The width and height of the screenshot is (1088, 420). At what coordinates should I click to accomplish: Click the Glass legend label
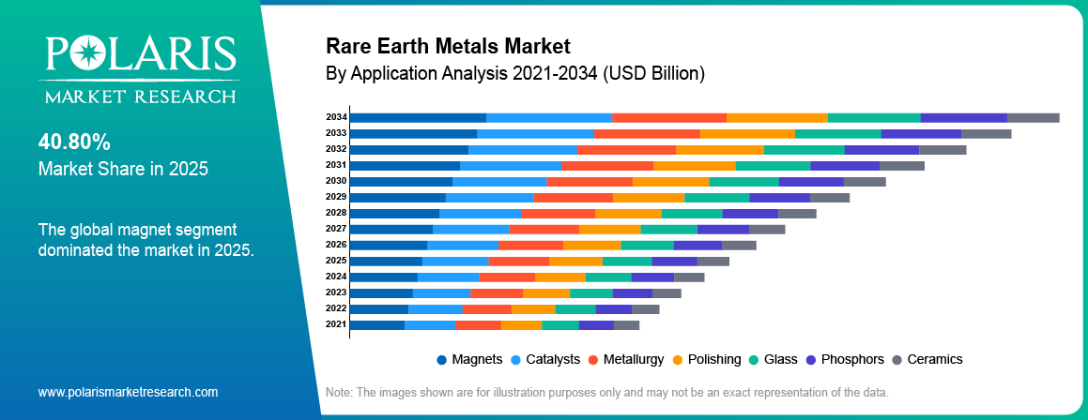coord(781,360)
